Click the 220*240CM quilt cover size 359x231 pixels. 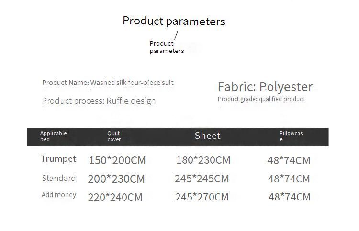tap(115, 197)
